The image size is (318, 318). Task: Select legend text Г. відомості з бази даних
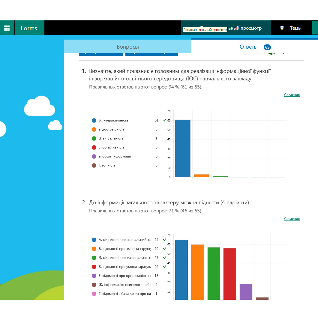point(125,294)
